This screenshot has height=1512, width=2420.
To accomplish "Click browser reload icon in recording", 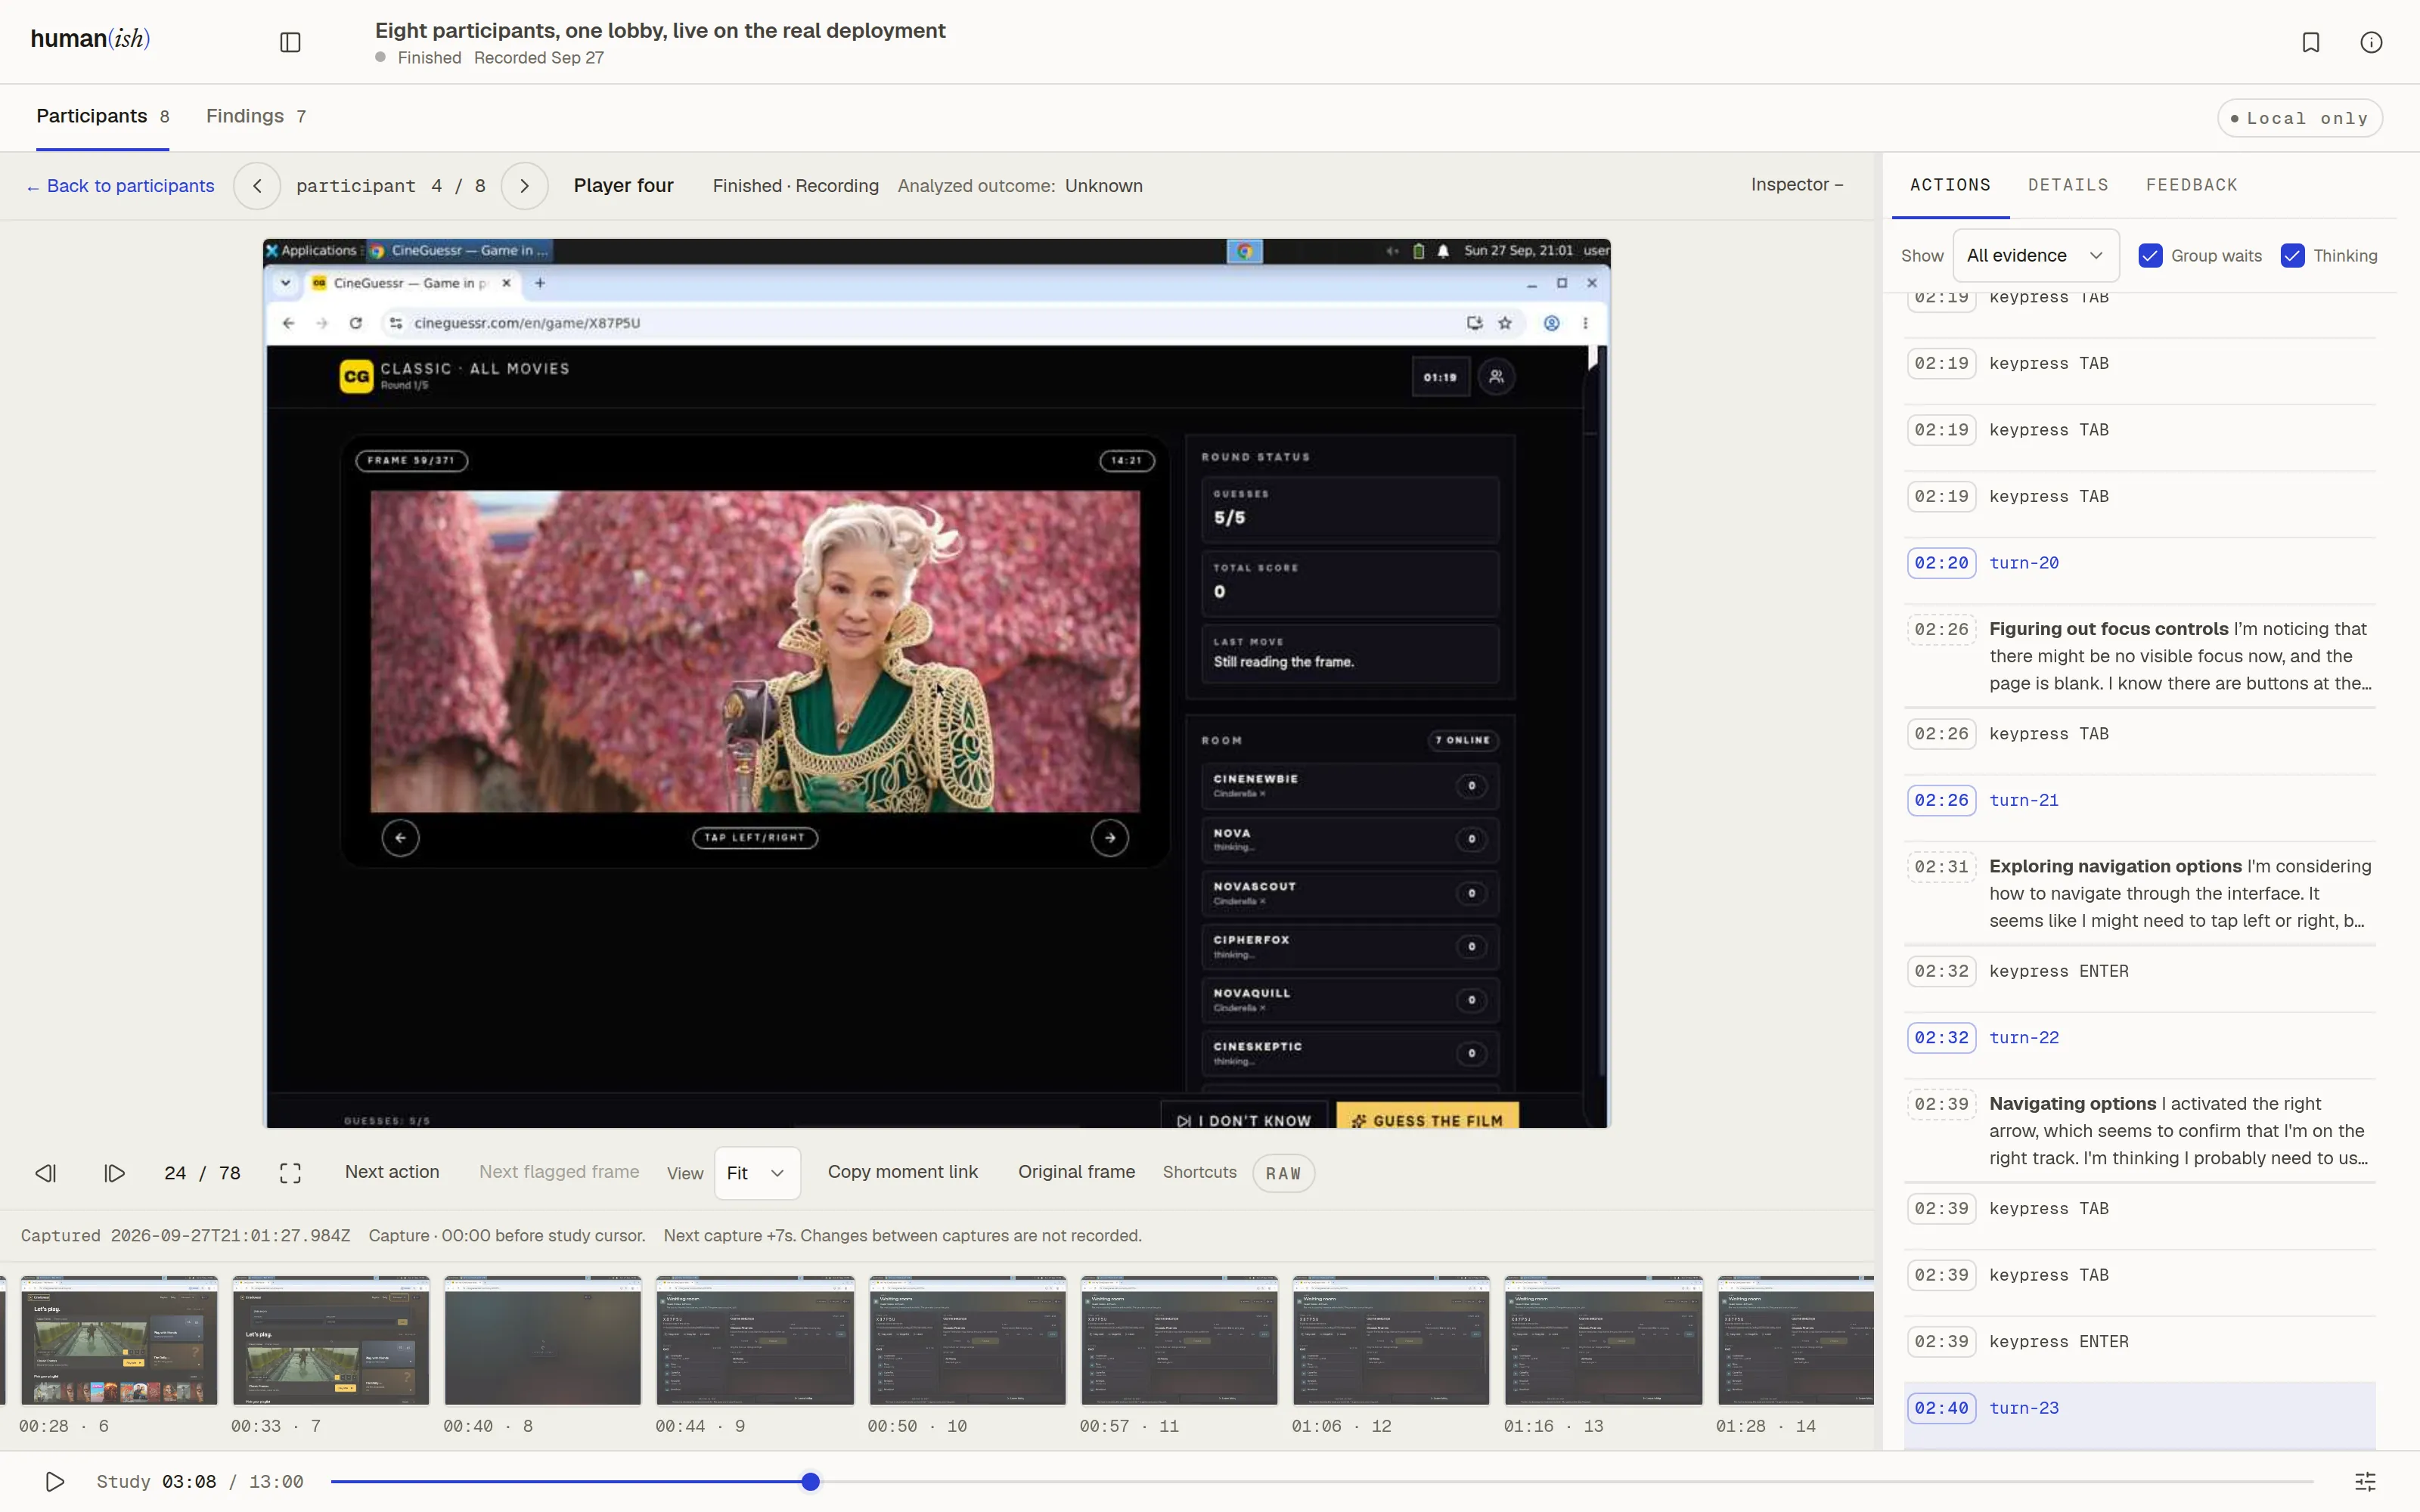I will coord(356,323).
